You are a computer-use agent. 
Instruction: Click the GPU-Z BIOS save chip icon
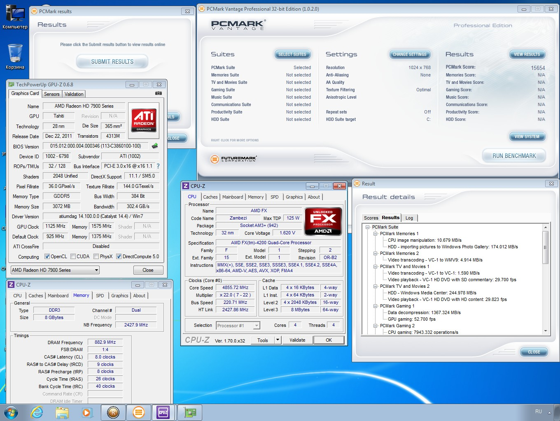[155, 146]
